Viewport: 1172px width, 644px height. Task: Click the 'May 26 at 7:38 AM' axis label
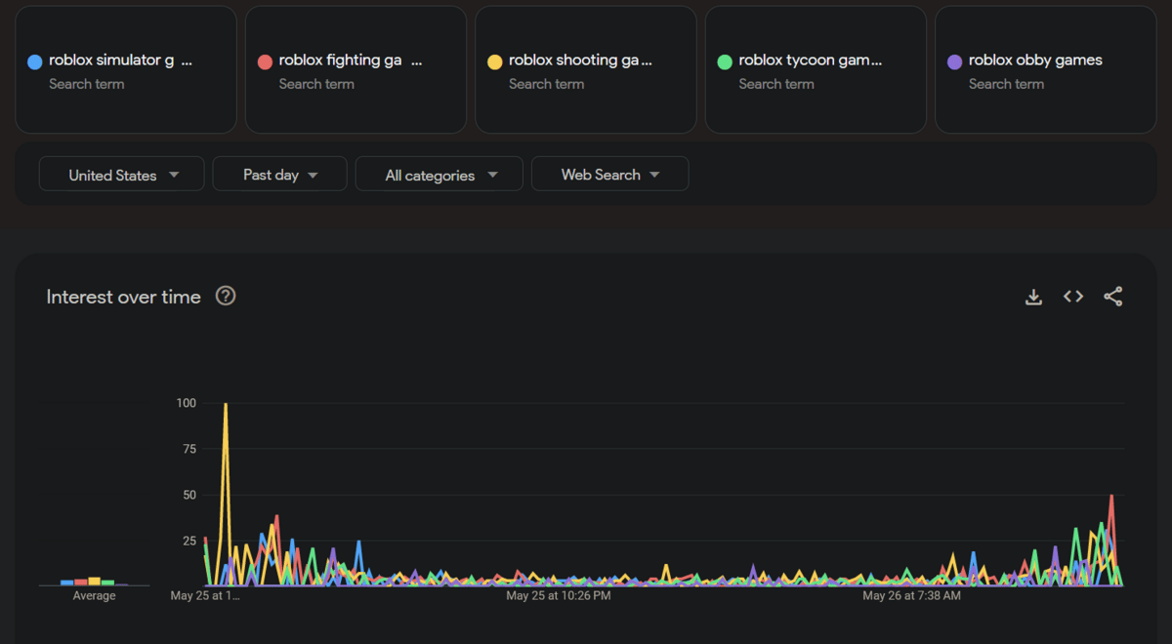(x=911, y=595)
